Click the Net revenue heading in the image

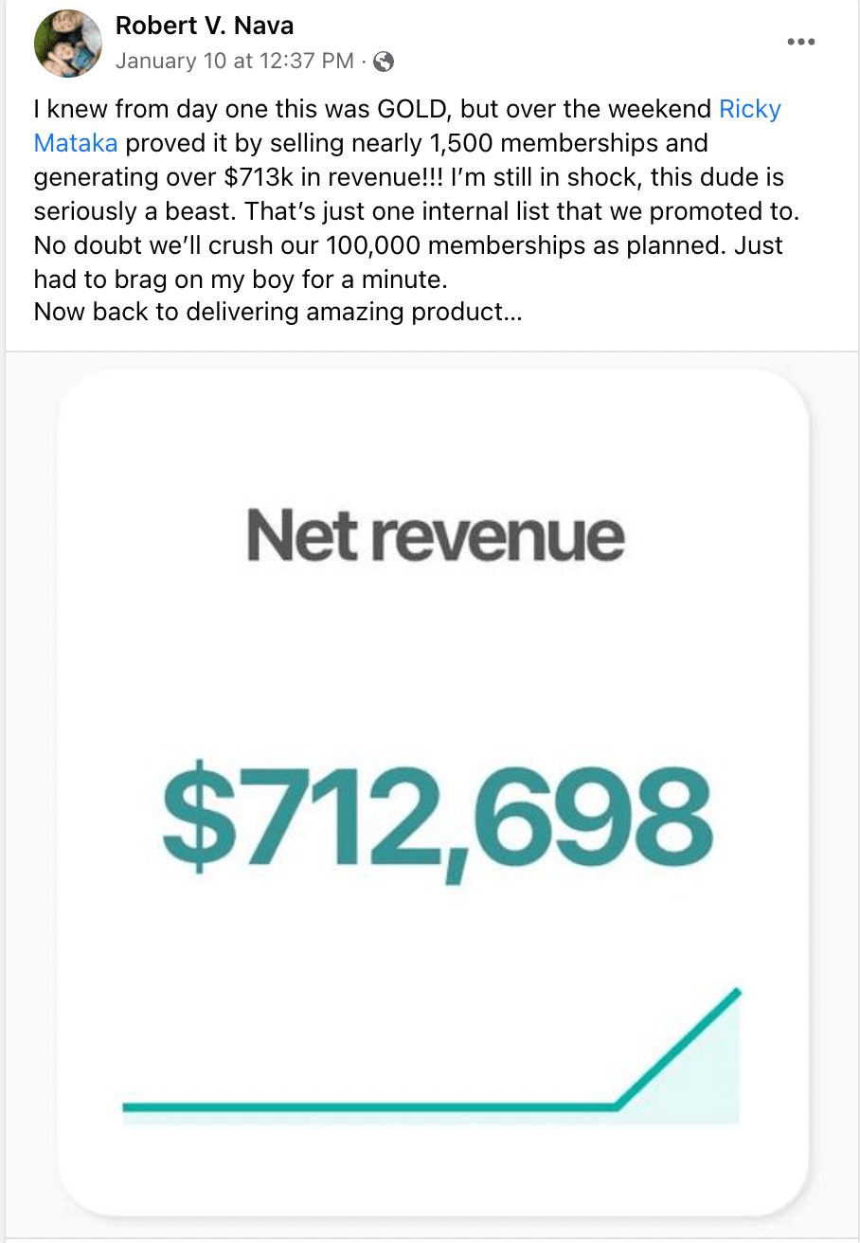(x=436, y=536)
